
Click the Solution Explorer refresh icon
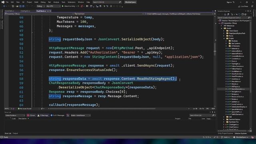[x=240, y=14]
